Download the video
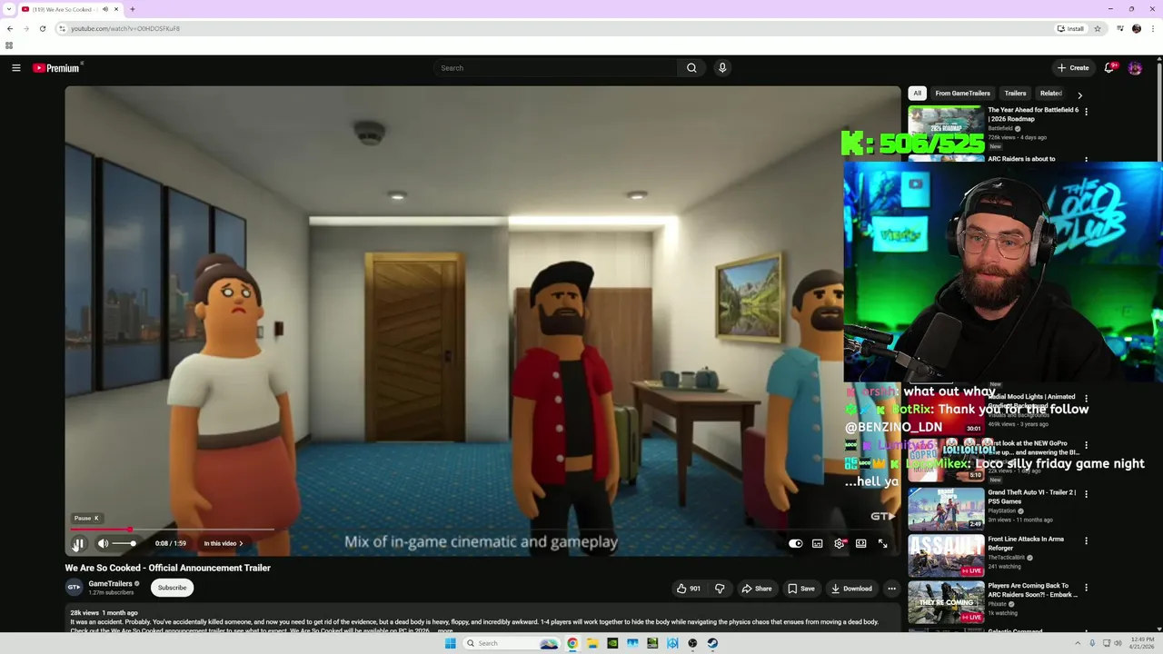The image size is (1163, 654). [851, 589]
